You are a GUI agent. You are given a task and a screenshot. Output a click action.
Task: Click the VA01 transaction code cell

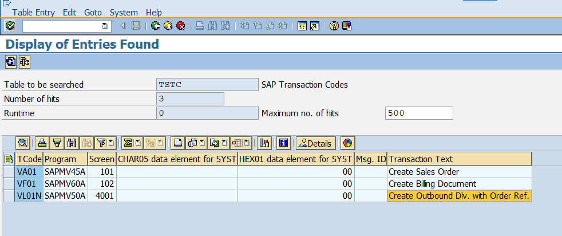click(29, 172)
